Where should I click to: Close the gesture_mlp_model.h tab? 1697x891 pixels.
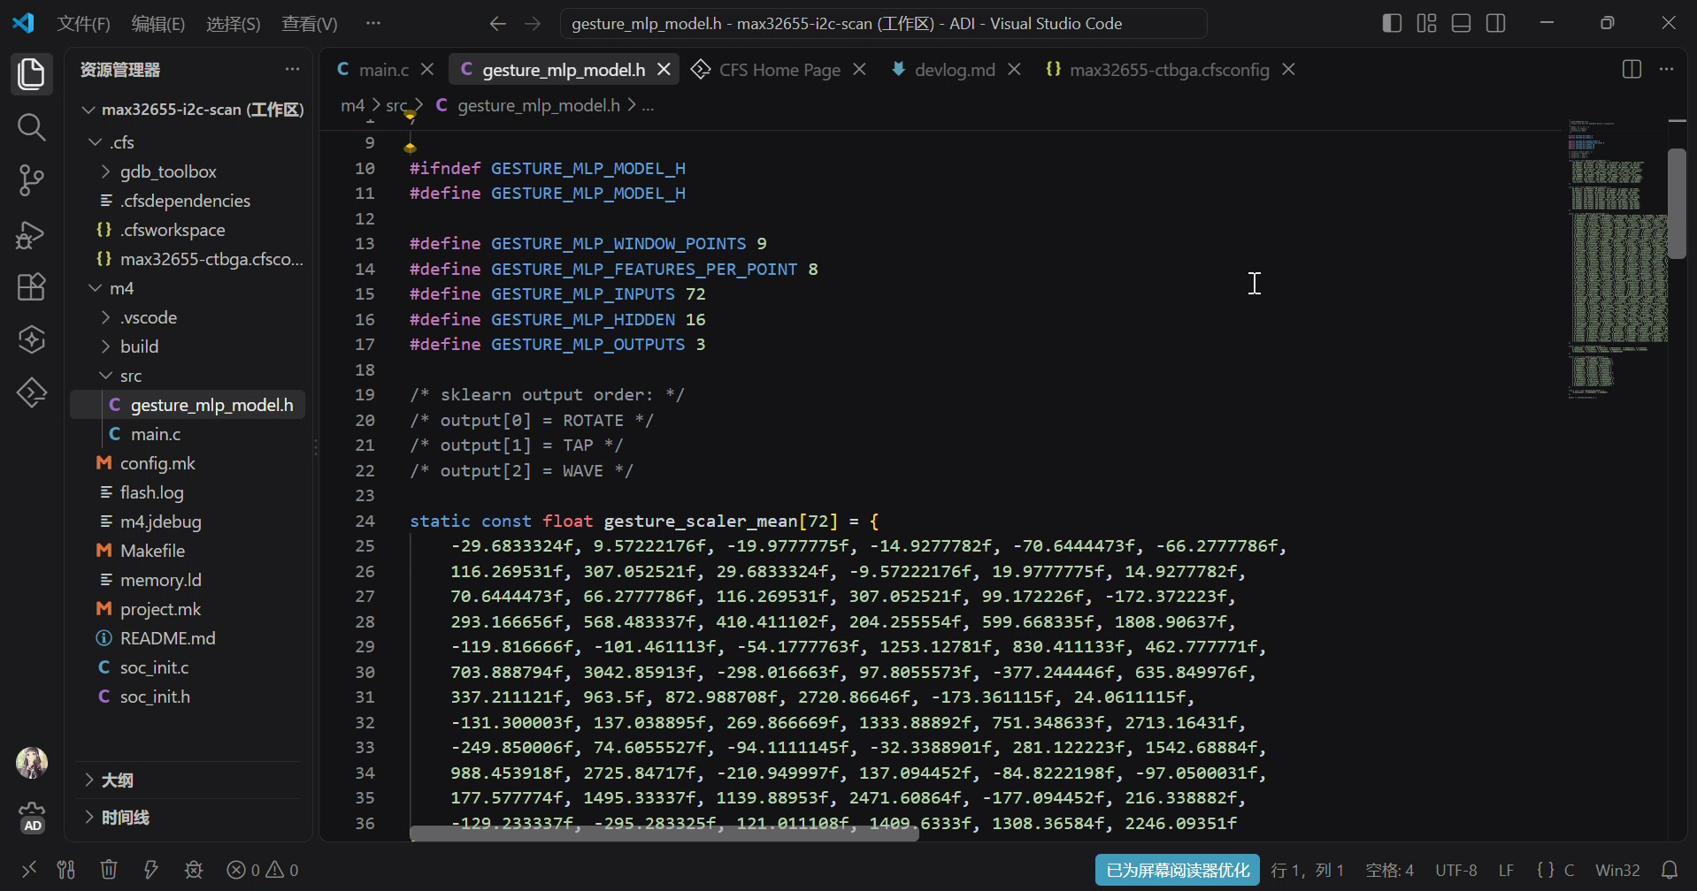[664, 70]
